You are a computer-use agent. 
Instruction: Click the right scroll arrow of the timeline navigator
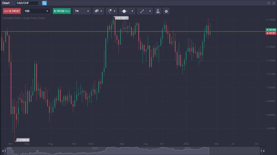264,151
